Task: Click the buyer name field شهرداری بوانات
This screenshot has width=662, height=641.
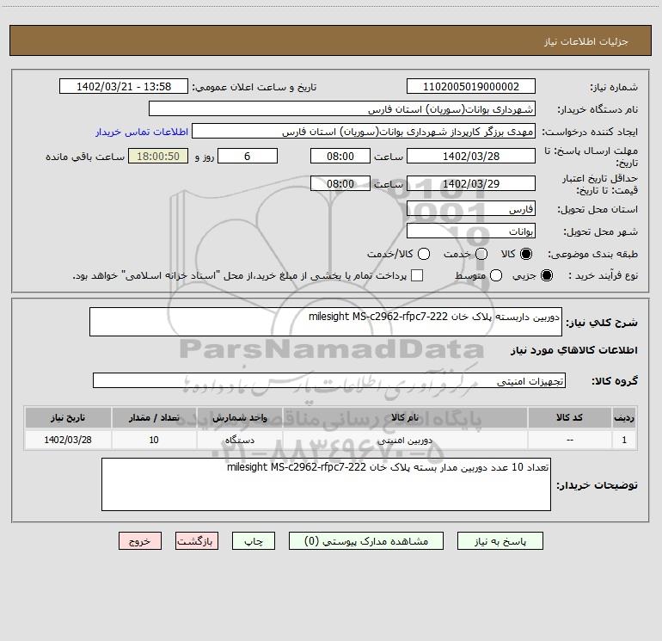Action: click(342, 108)
